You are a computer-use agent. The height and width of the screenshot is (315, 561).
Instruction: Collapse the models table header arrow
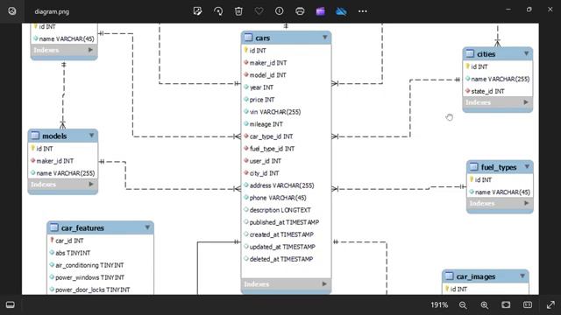pyautogui.click(x=91, y=136)
